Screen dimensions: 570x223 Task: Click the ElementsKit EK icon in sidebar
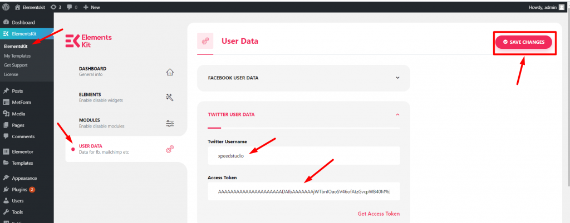pyautogui.click(x=6, y=34)
